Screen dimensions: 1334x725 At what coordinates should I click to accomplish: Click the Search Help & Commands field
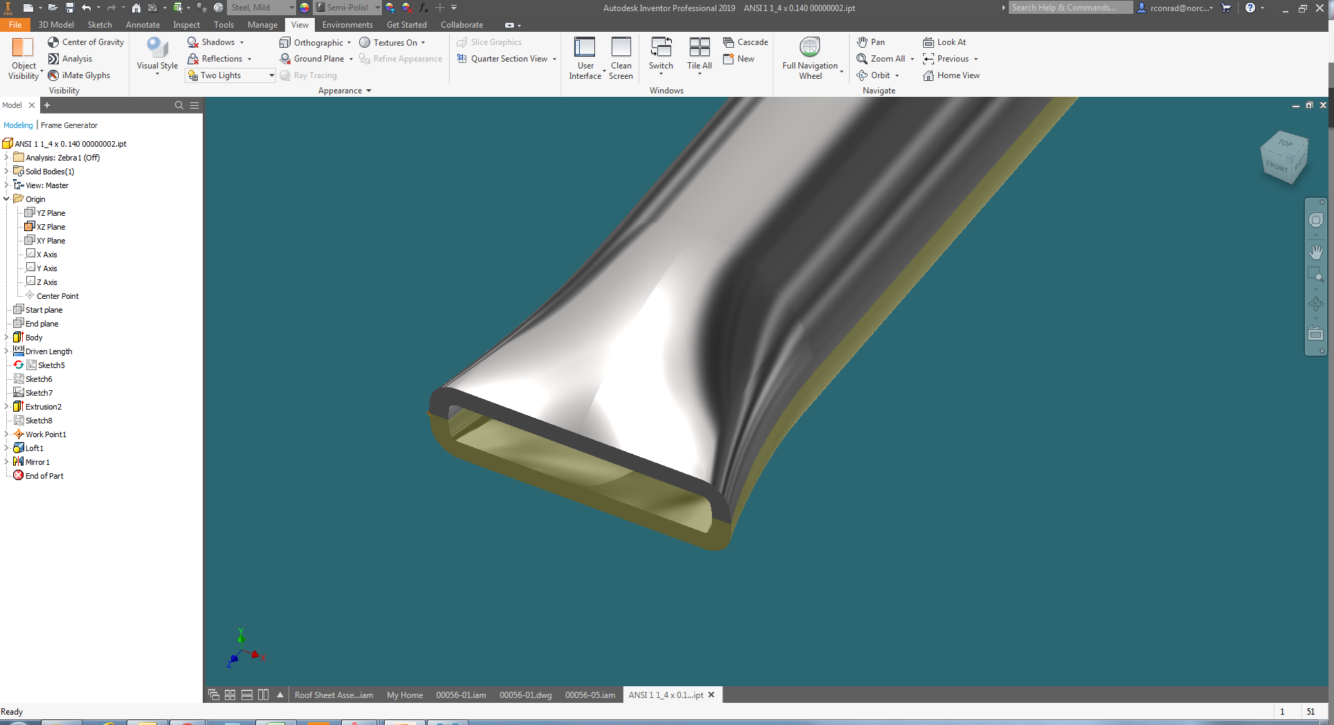click(1070, 8)
